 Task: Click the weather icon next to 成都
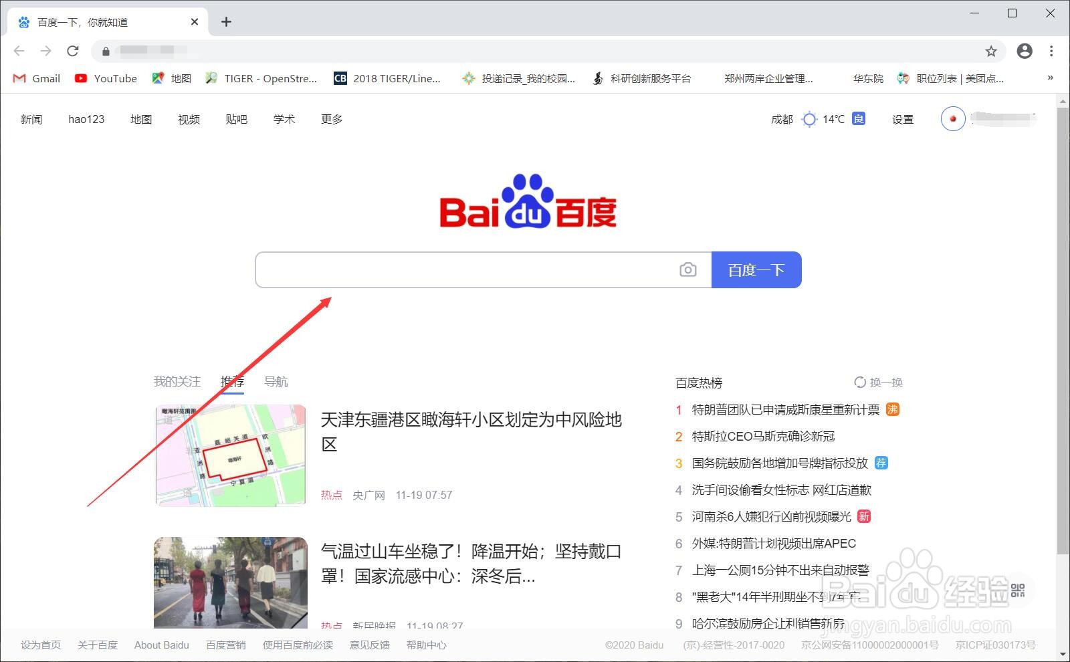[809, 119]
